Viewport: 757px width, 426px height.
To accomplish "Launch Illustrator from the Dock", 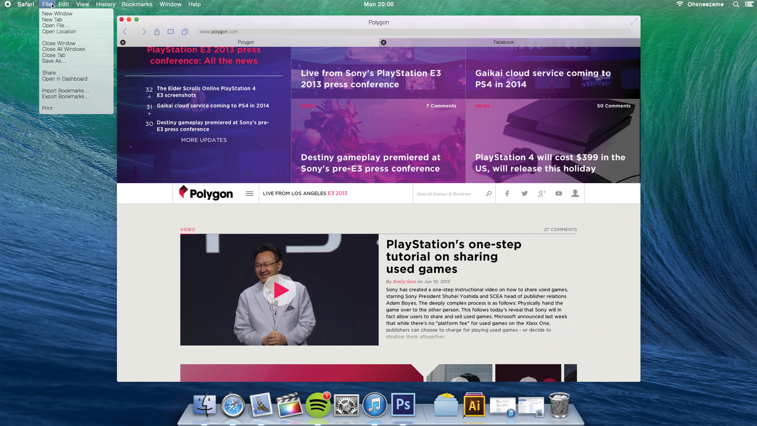I will [474, 405].
